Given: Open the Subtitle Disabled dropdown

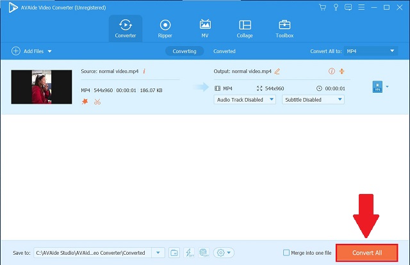Looking at the screenshot, I should tap(313, 100).
